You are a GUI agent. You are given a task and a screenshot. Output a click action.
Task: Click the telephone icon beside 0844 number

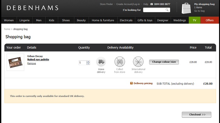152,4
